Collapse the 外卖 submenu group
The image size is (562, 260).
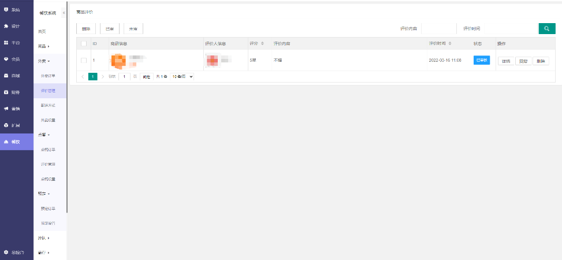44,61
